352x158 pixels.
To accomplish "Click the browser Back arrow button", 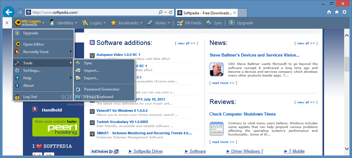I will (x=9, y=12).
